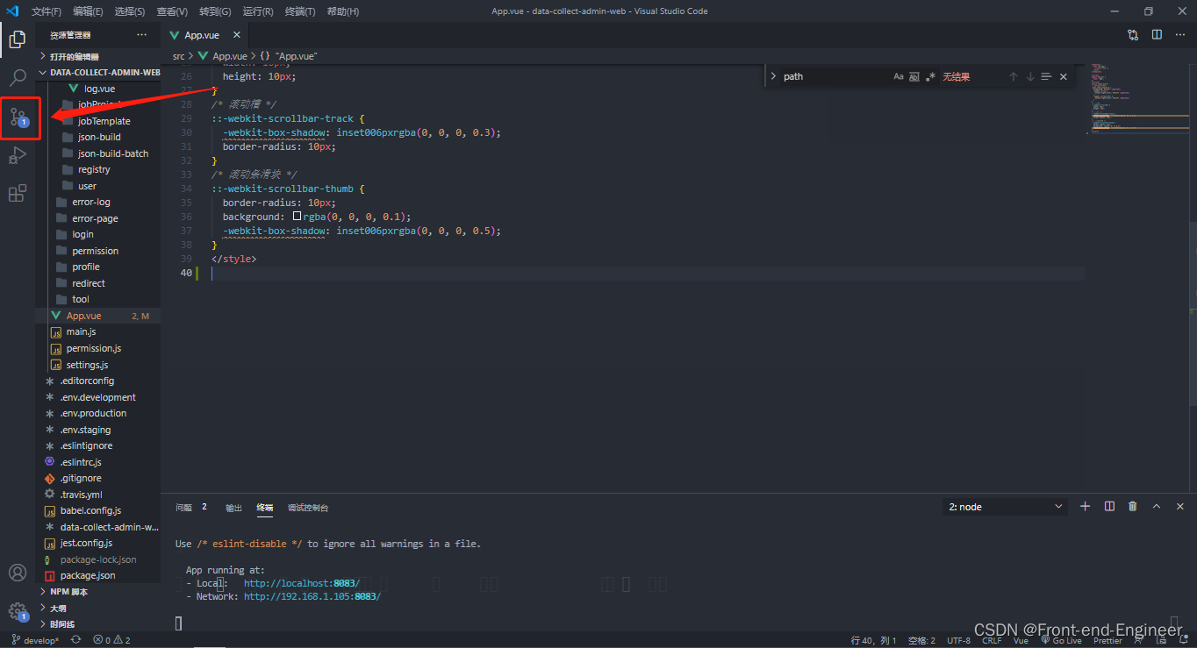Click Prettier in status bar
This screenshot has width=1197, height=648.
pyautogui.click(x=1107, y=640)
